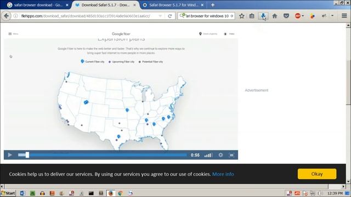Switch to 'Safari Browser 5.1.7 for Wind...' tab
Viewport: 351px width, 197px height.
pos(173,5)
